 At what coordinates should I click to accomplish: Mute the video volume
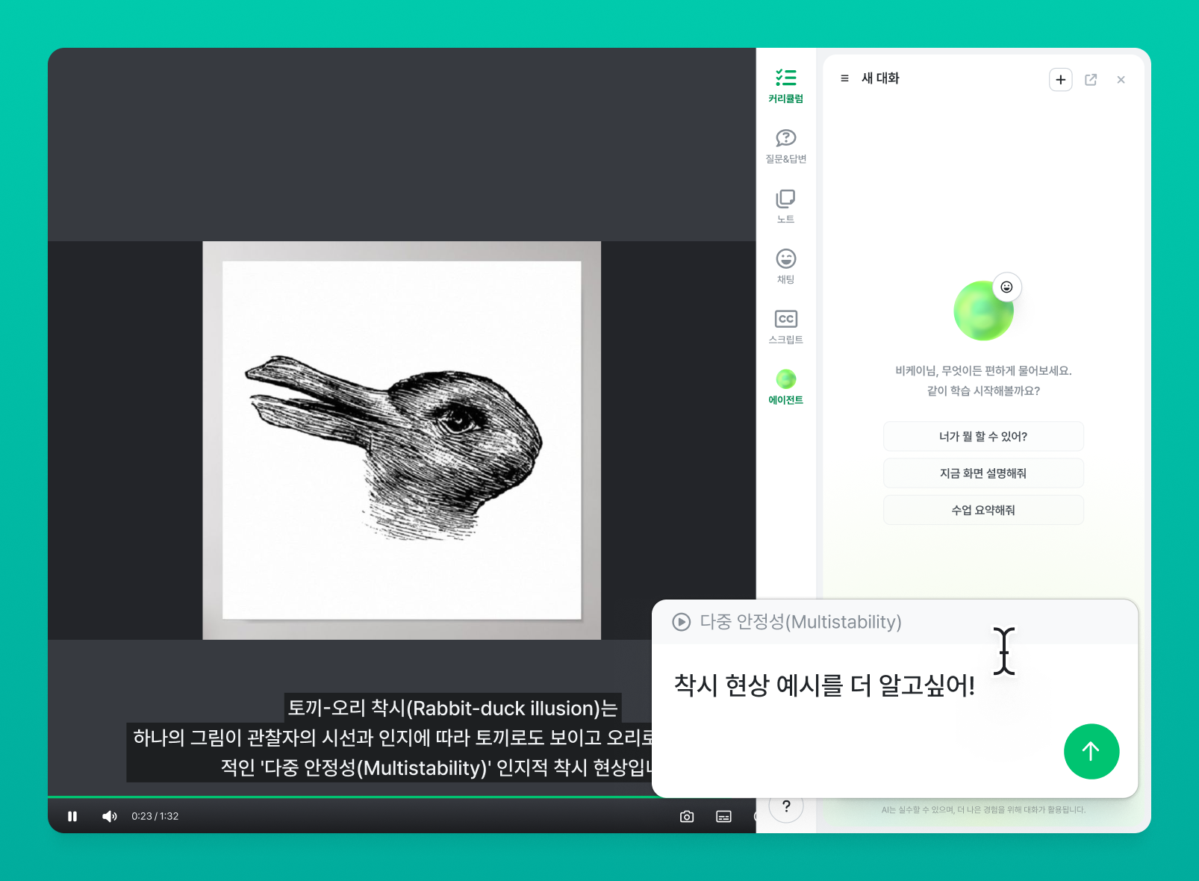tap(110, 816)
